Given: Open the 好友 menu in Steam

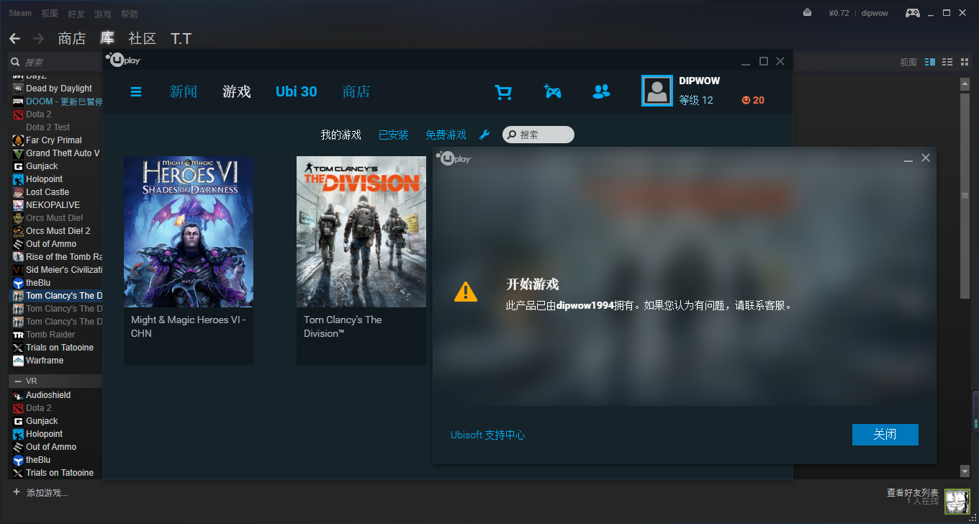Looking at the screenshot, I should 76,13.
